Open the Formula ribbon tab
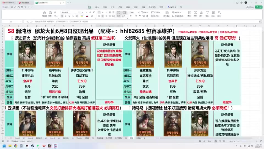This screenshot has width=264, height=149. pyautogui.click(x=112, y=7)
